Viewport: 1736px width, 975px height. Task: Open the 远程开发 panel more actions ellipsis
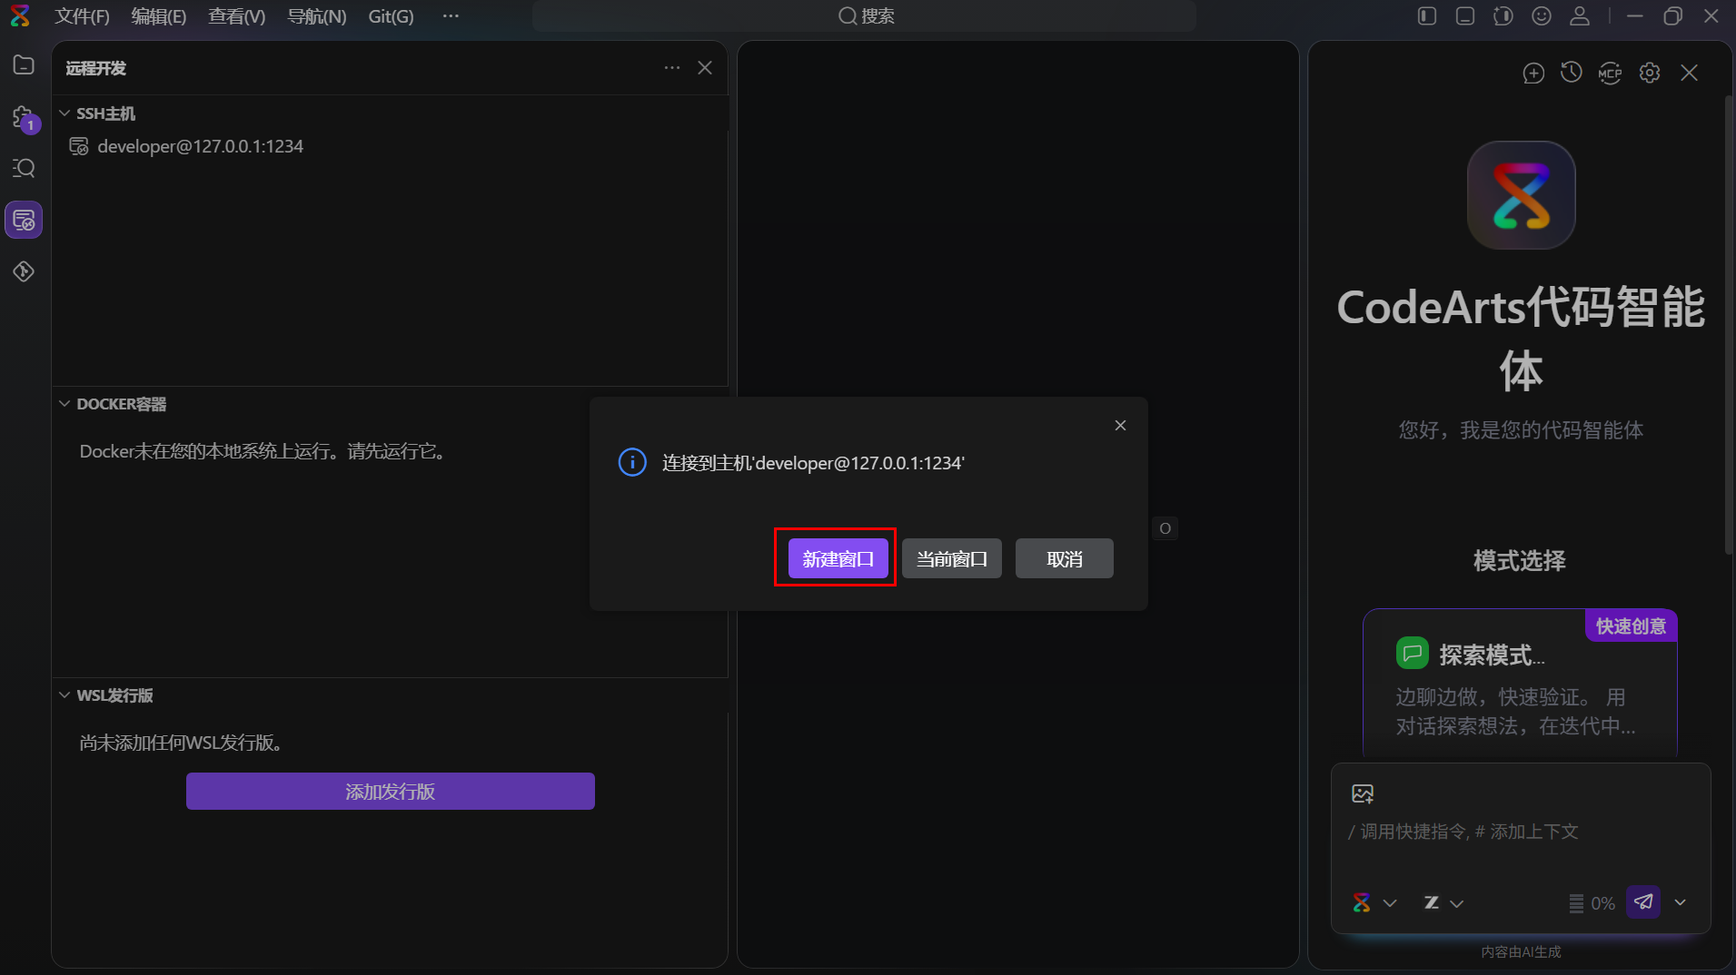672,68
